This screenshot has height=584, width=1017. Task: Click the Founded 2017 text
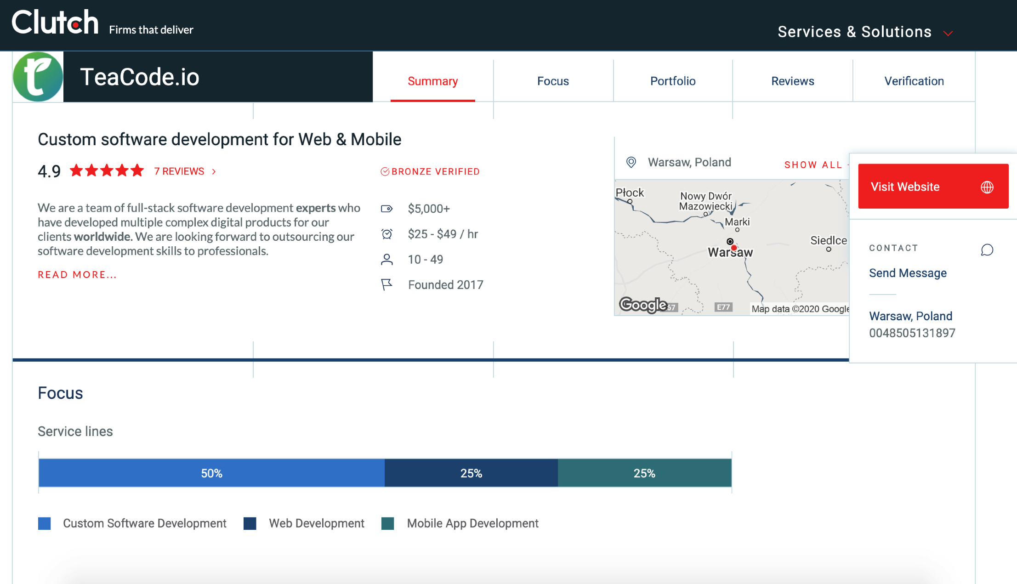446,285
